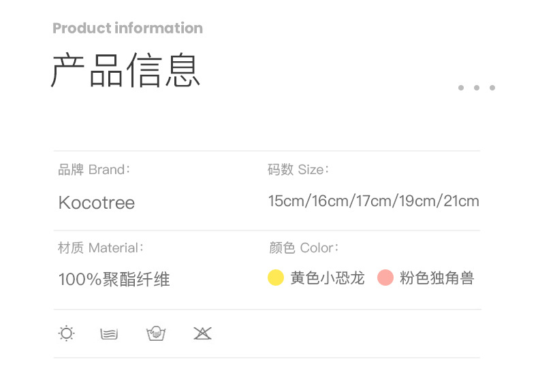The height and width of the screenshot is (368, 538).
Task: Click the first dot of the ellipsis
Action: (x=461, y=88)
